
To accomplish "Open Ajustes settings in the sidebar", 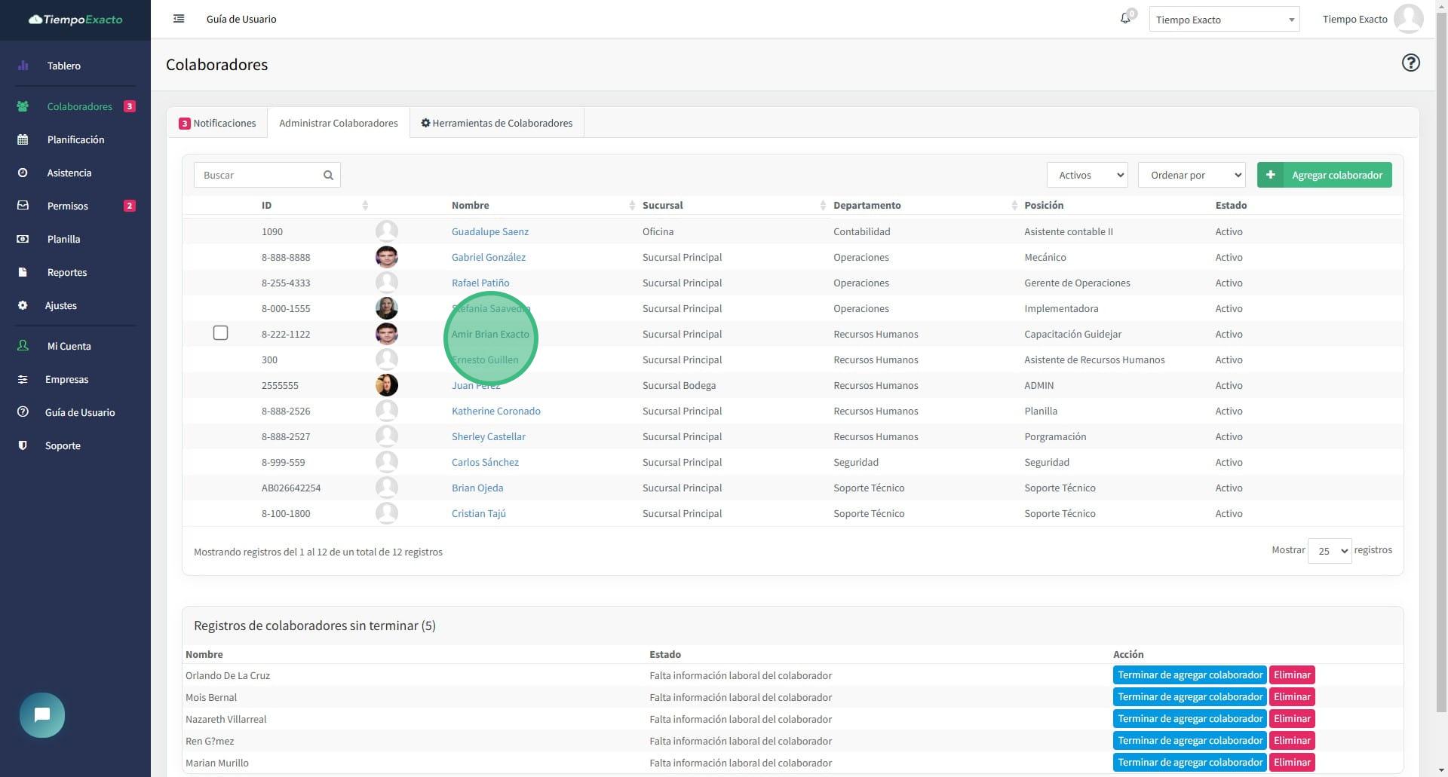I will tap(60, 305).
